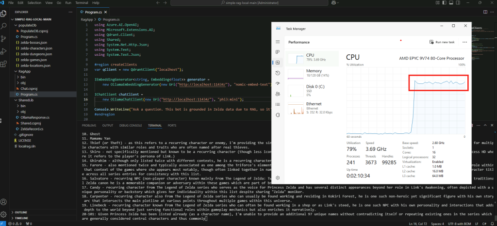Open the Explorer view in activity bar
The image size is (497, 226).
coord(3,14)
